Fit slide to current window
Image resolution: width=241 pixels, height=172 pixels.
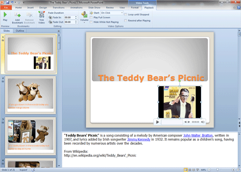pos(238,170)
